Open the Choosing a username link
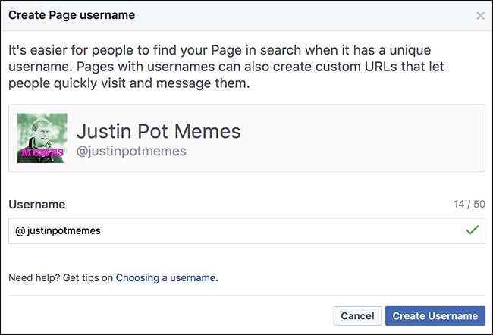This screenshot has width=493, height=335. click(166, 278)
